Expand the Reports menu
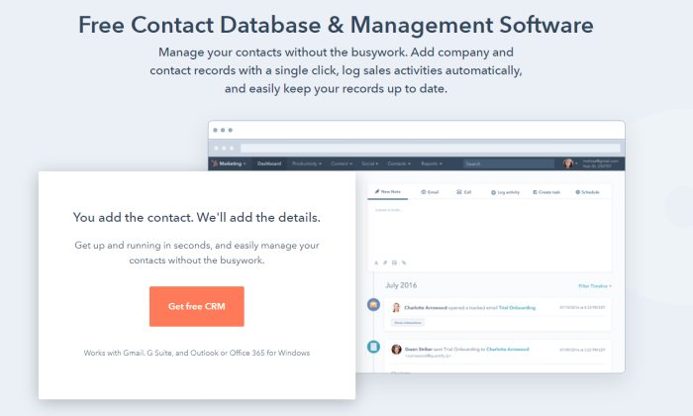The image size is (693, 416). point(432,163)
